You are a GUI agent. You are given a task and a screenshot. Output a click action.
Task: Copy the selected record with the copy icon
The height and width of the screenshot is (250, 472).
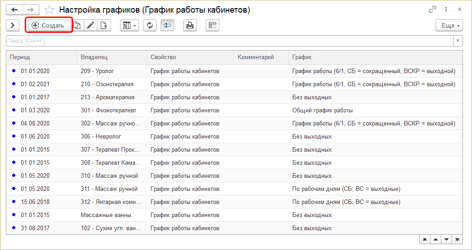(x=77, y=26)
